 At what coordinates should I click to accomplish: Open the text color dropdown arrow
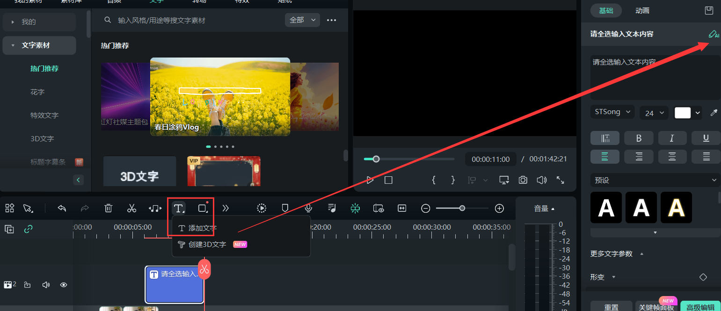(x=698, y=113)
